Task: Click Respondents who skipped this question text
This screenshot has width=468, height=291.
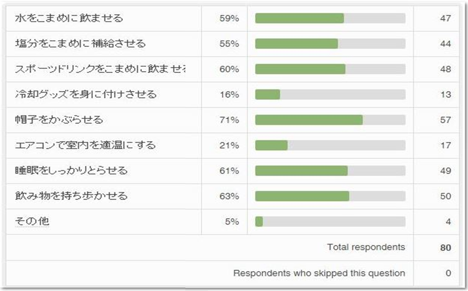Action: [319, 273]
